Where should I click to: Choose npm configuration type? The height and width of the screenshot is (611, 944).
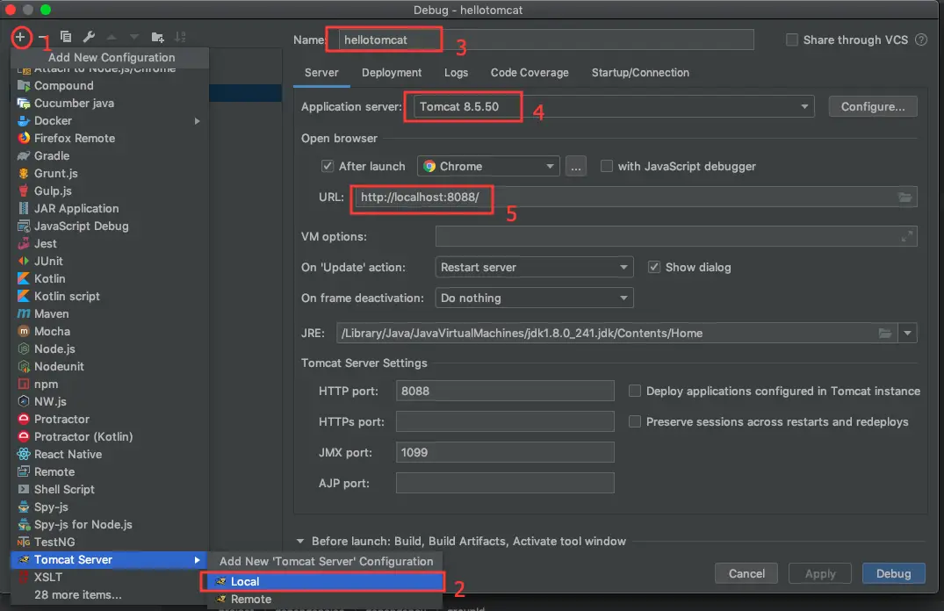[108, 384]
